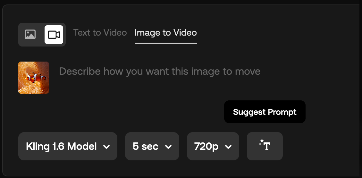
Task: Open the Kling 1.6 Model dropdown
Action: coord(68,146)
